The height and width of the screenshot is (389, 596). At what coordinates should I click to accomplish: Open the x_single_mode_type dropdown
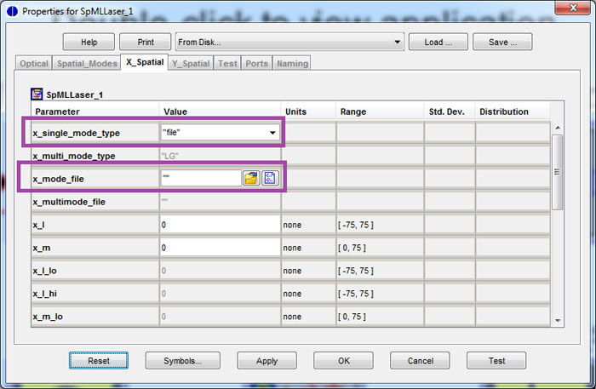coord(272,133)
